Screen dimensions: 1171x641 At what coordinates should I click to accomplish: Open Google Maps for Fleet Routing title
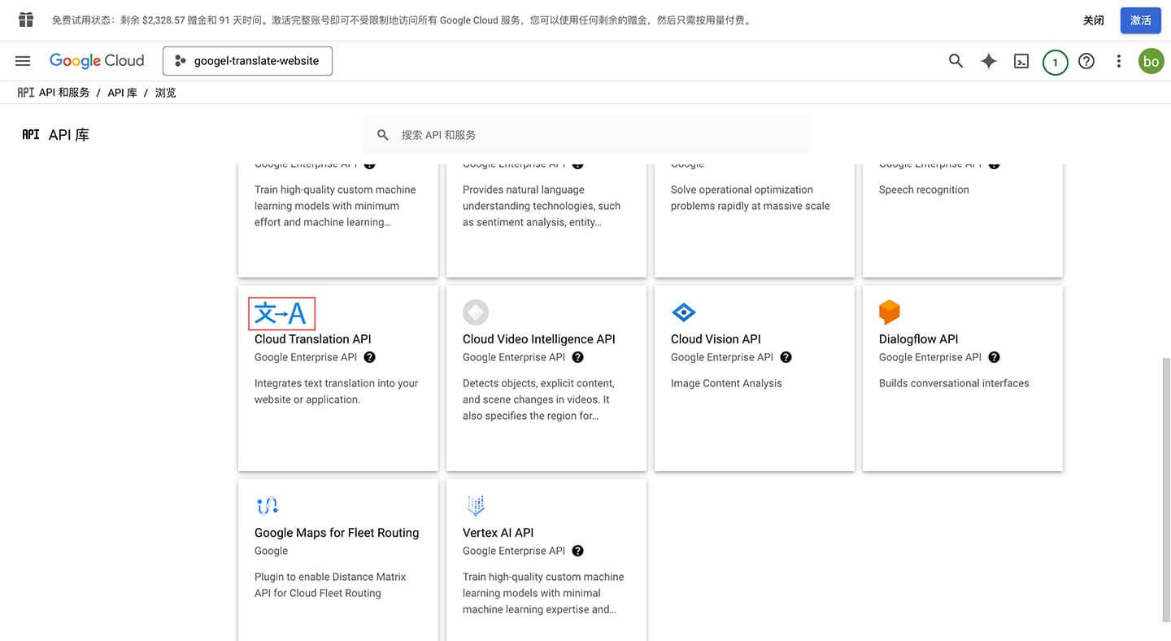point(337,533)
